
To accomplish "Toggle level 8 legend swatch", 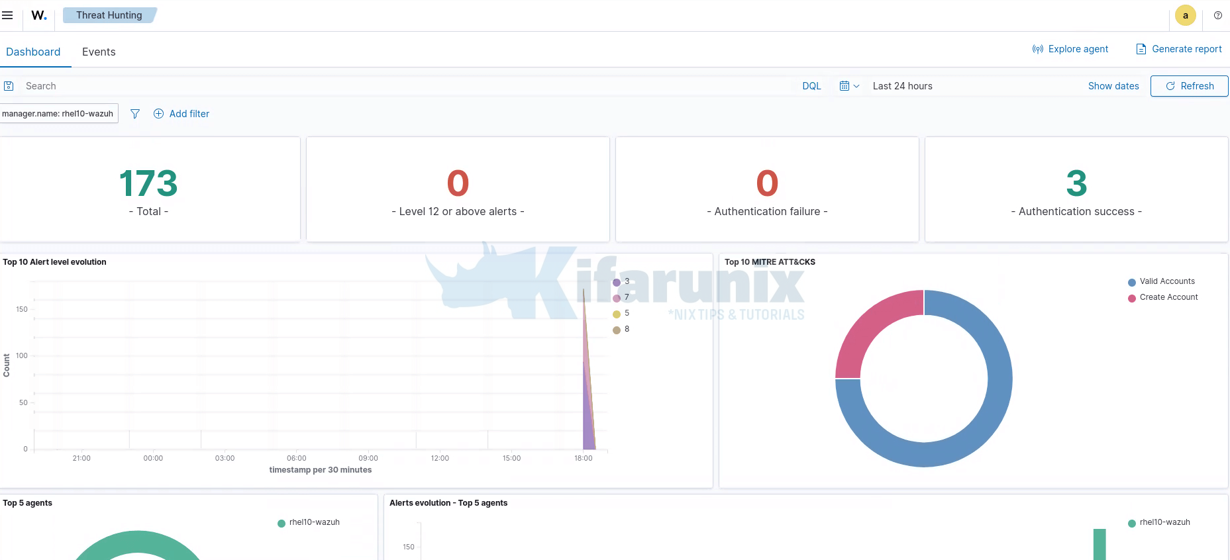I will 617,330.
